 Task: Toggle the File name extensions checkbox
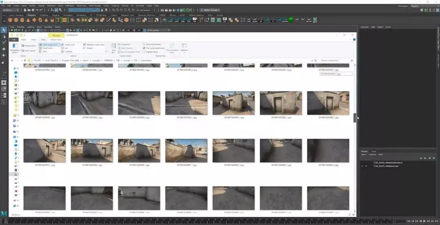coord(144,48)
